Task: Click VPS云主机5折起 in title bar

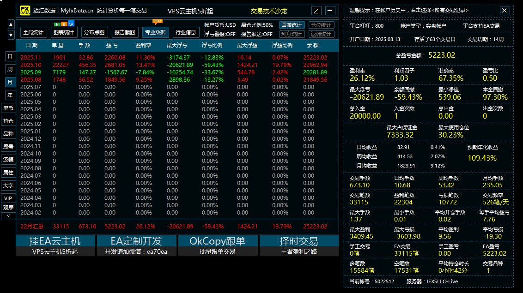Action: (x=190, y=11)
